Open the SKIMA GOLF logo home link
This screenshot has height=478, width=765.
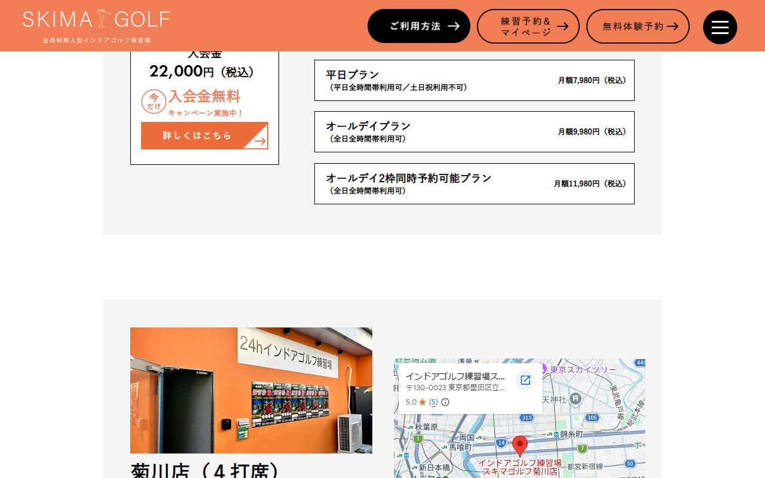pyautogui.click(x=96, y=26)
